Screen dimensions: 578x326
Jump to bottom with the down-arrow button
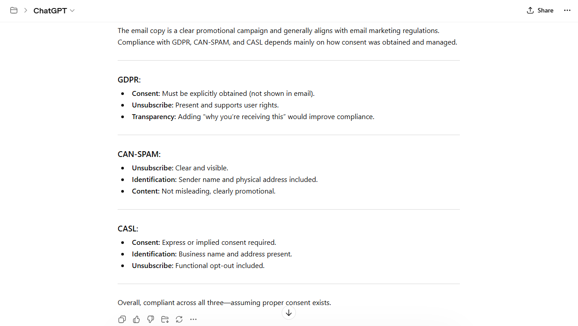(x=289, y=313)
